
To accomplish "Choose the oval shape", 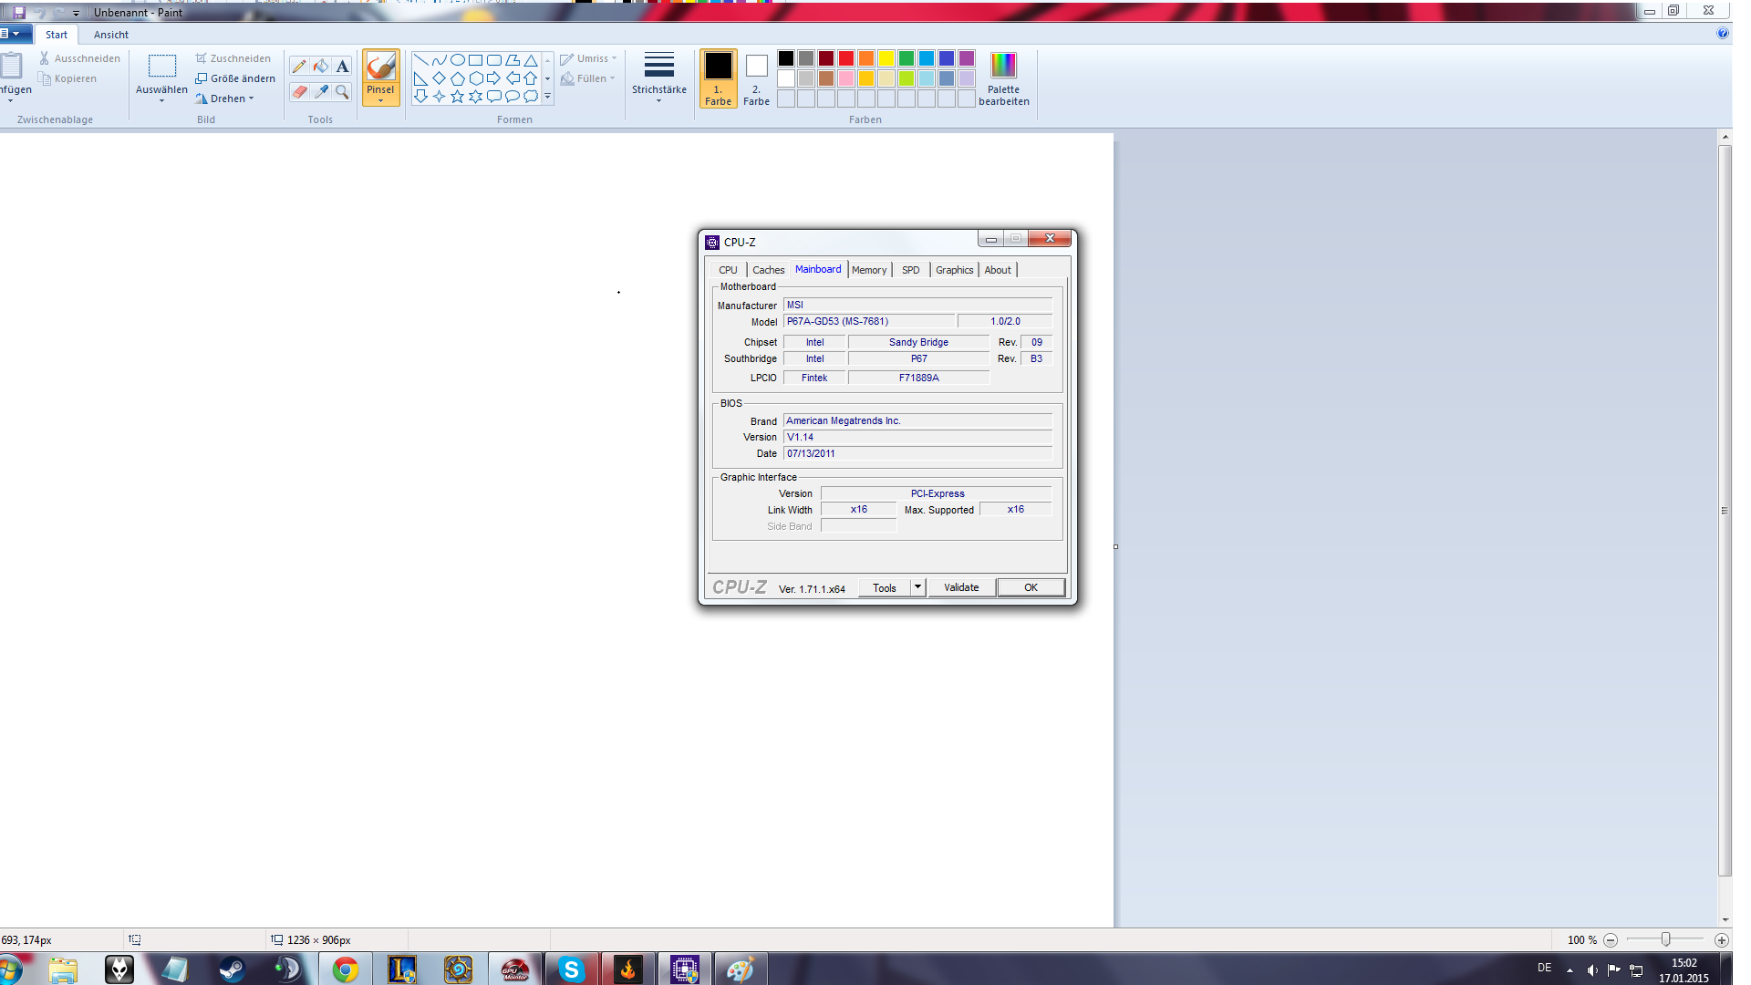I will pyautogui.click(x=457, y=60).
